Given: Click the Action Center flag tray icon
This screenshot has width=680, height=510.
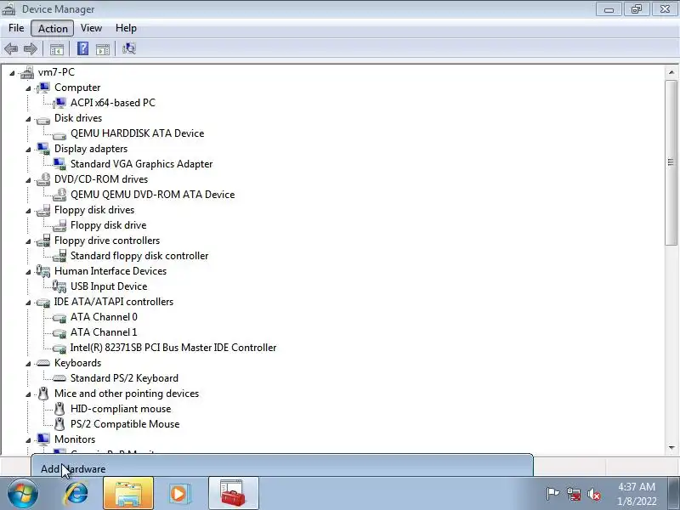Looking at the screenshot, I should (552, 494).
